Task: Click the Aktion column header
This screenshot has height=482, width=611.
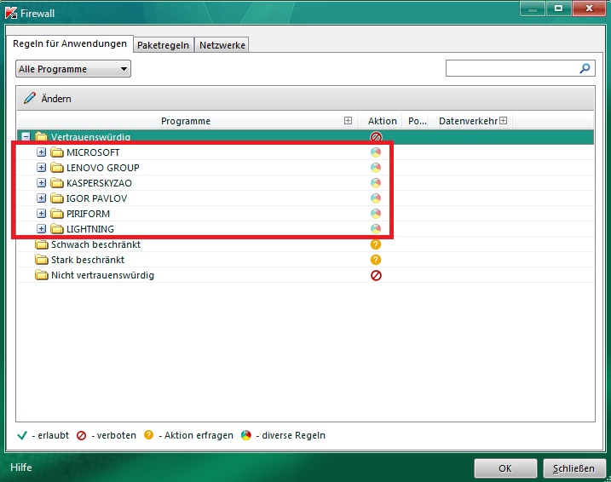Action: 383,121
